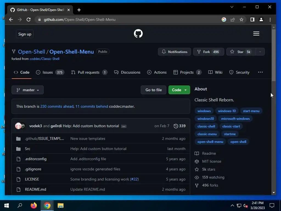Image resolution: width=281 pixels, height=211 pixels.
Task: Open the hamburger navigation menu
Action: 256,34
